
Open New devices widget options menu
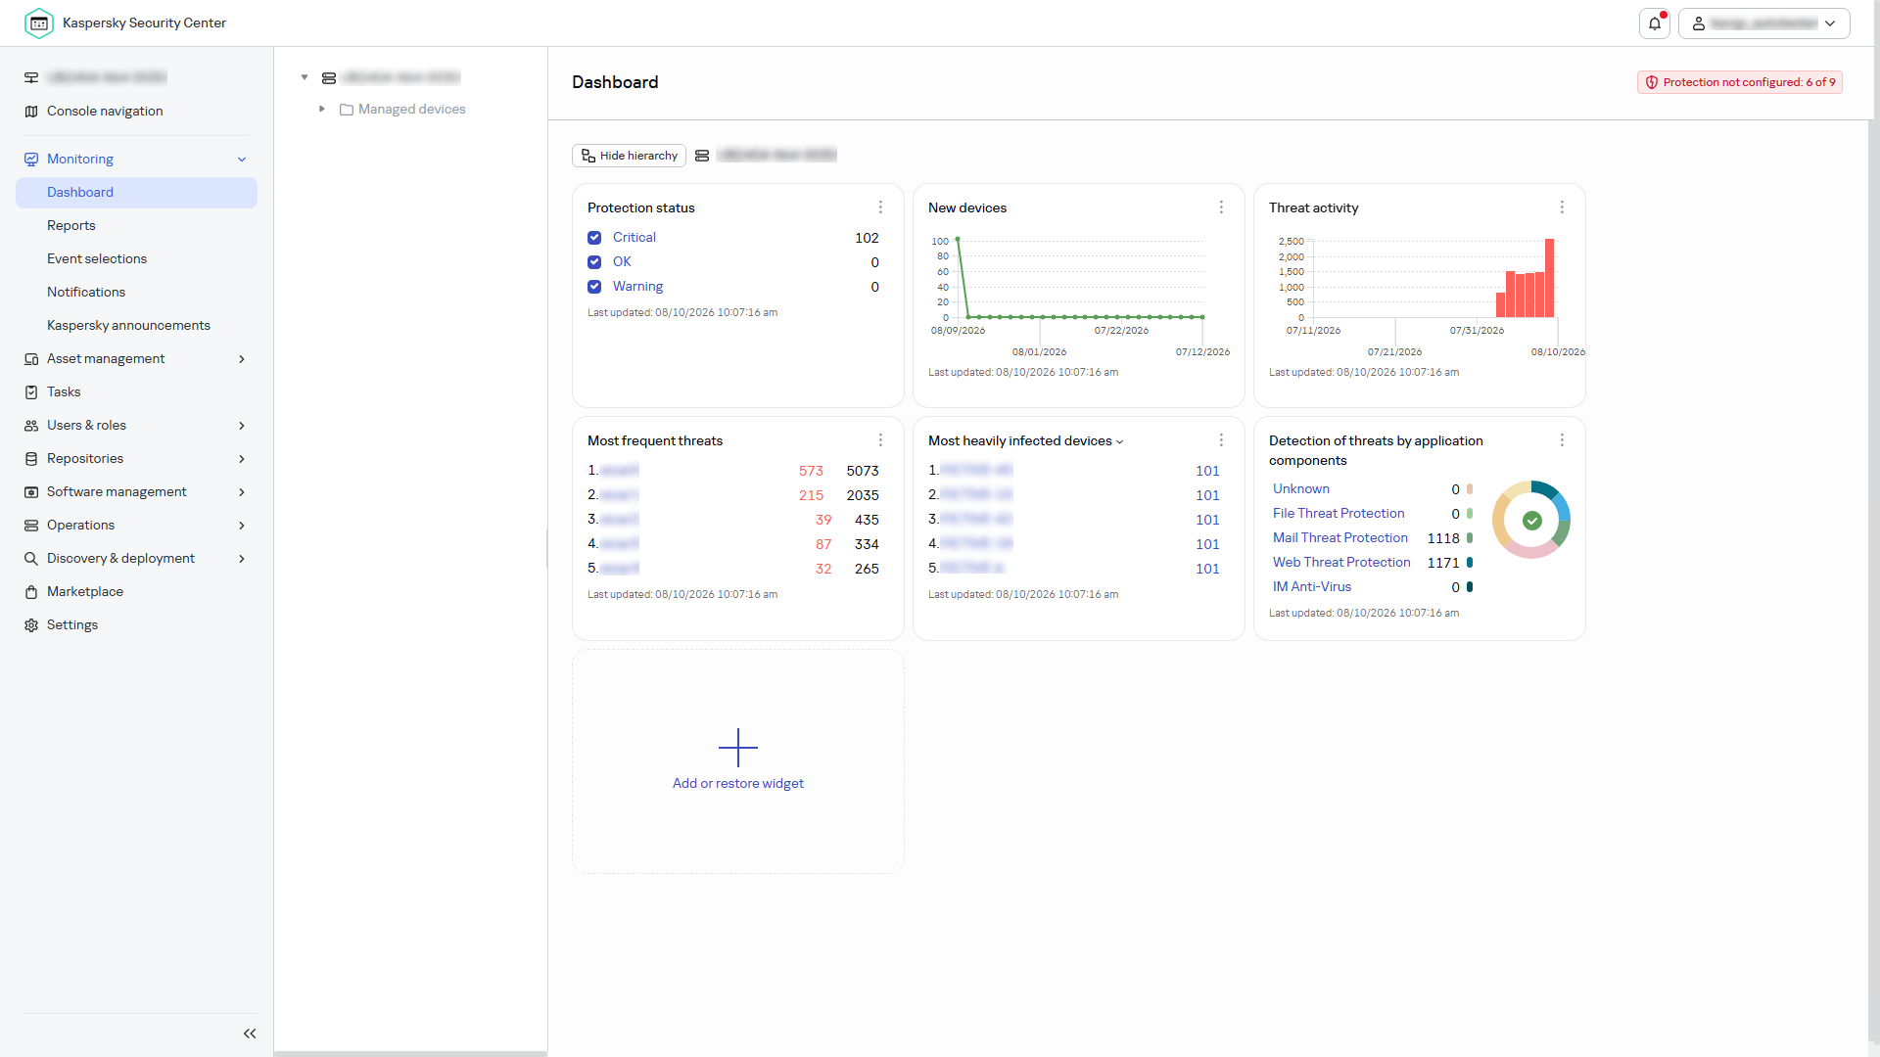pyautogui.click(x=1221, y=207)
